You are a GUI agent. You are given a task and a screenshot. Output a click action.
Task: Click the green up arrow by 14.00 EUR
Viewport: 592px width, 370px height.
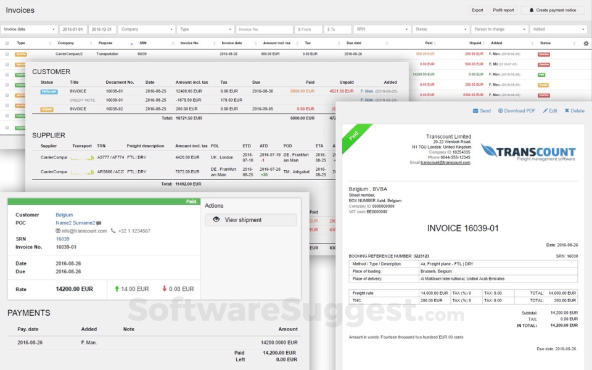tap(117, 289)
